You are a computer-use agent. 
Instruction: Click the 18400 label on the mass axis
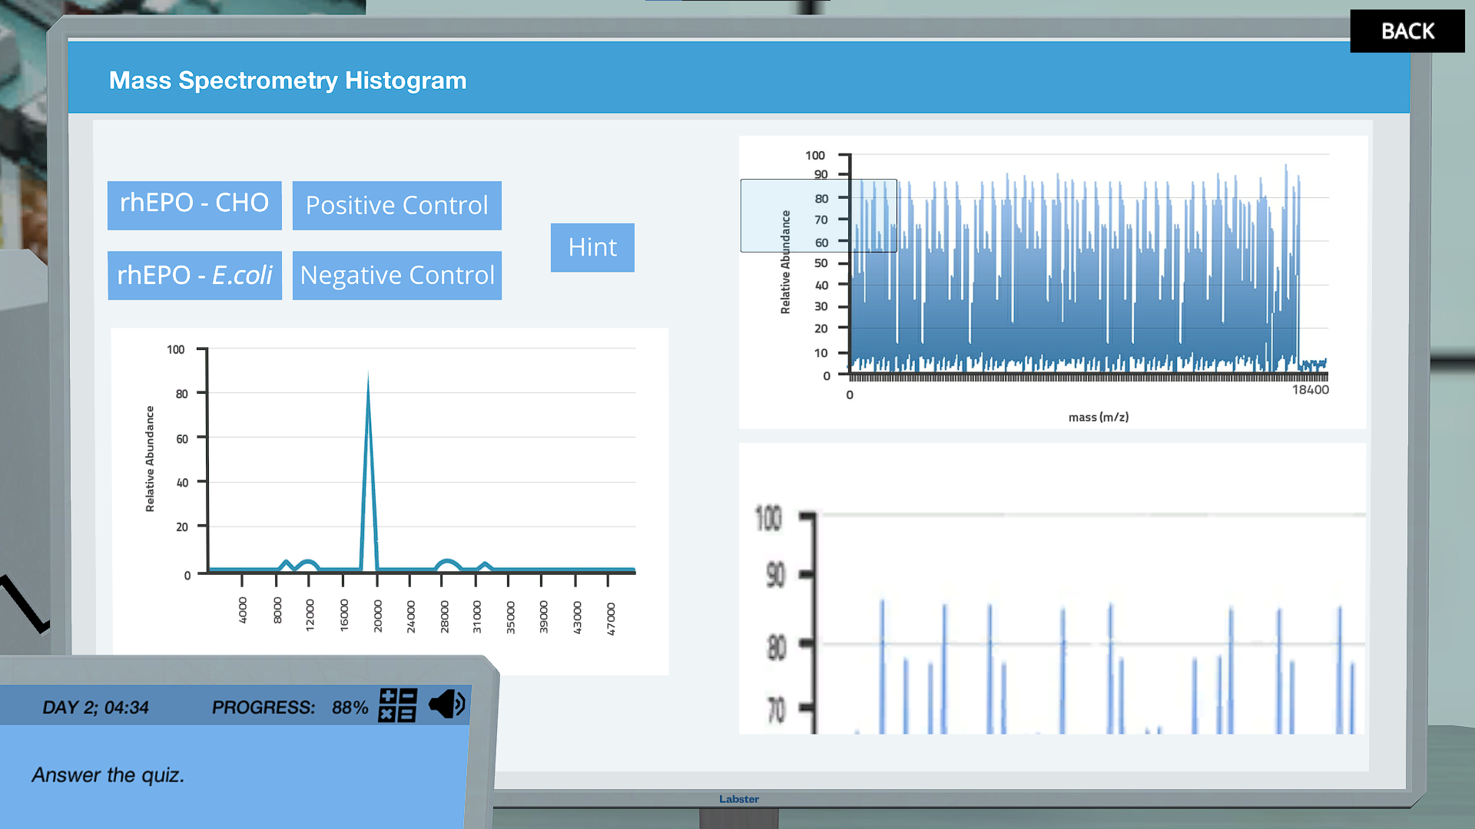coord(1310,390)
